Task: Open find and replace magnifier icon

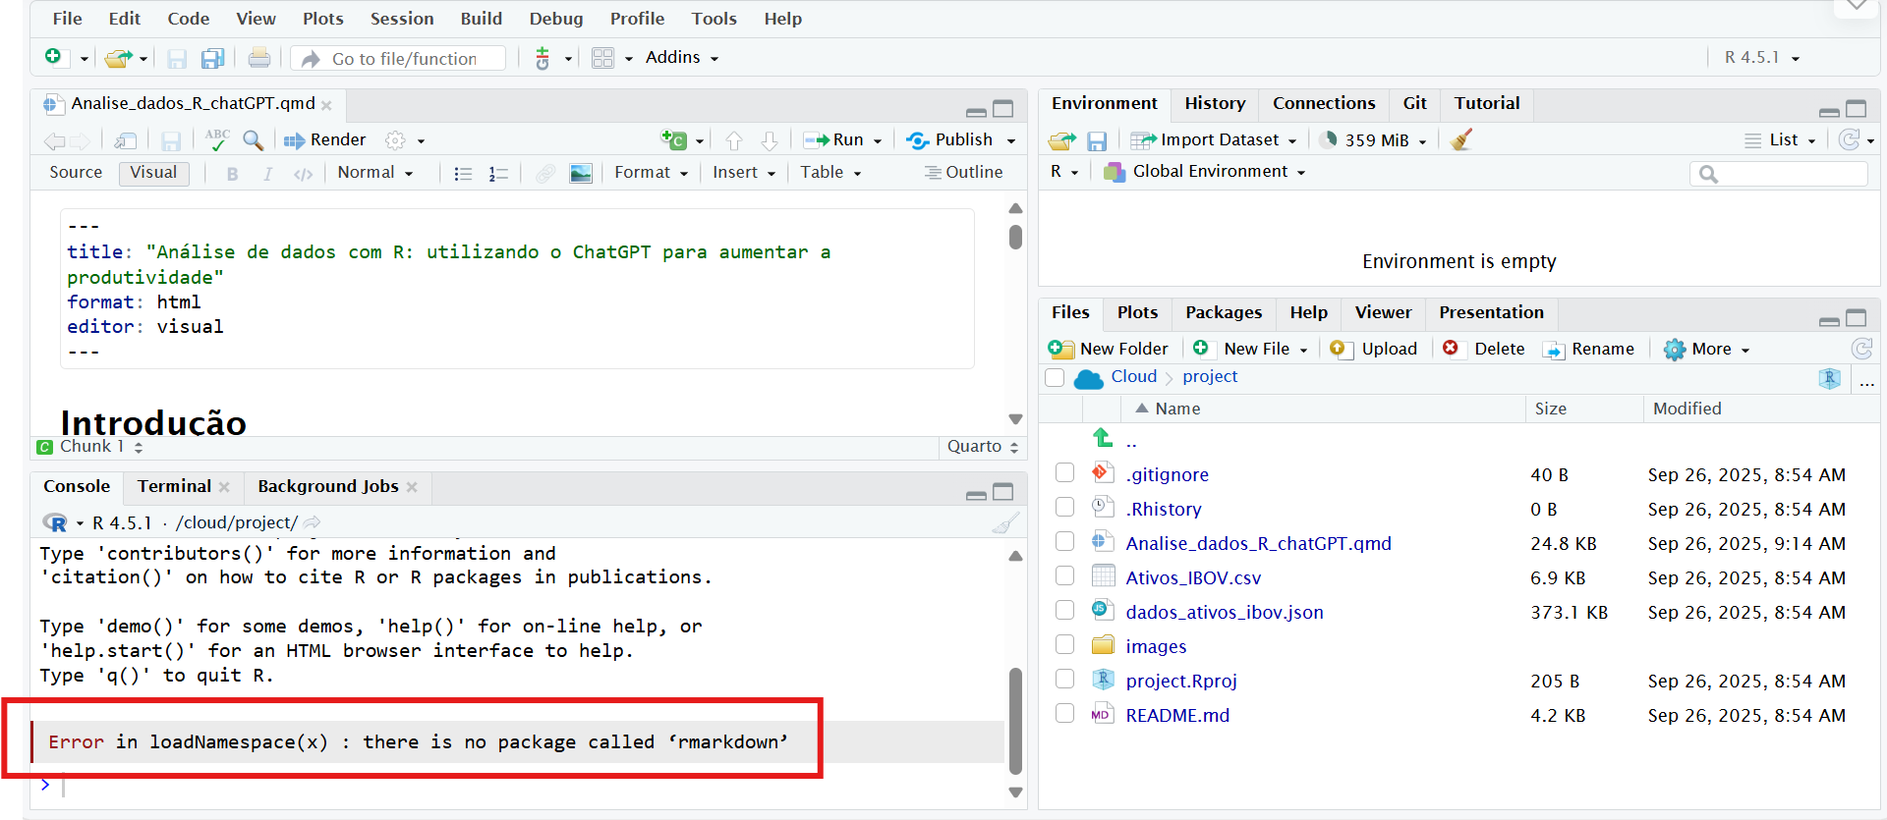Action: (x=254, y=140)
